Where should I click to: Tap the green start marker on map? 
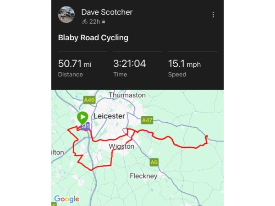pyautogui.click(x=82, y=117)
